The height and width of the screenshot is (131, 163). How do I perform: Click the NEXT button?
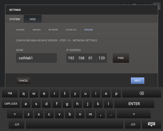coord(138,81)
